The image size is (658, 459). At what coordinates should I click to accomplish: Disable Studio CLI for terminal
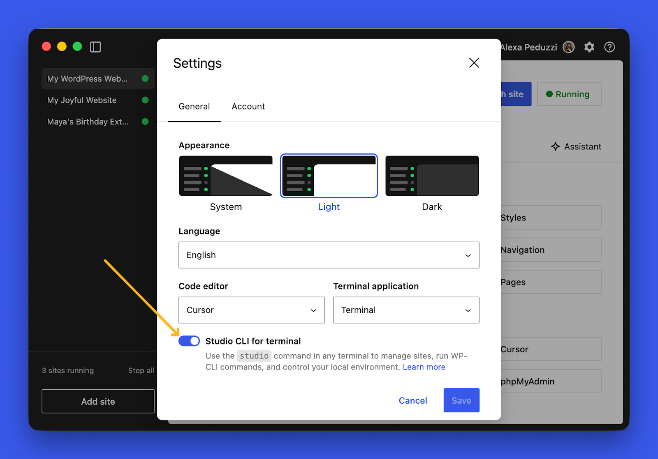(x=189, y=341)
